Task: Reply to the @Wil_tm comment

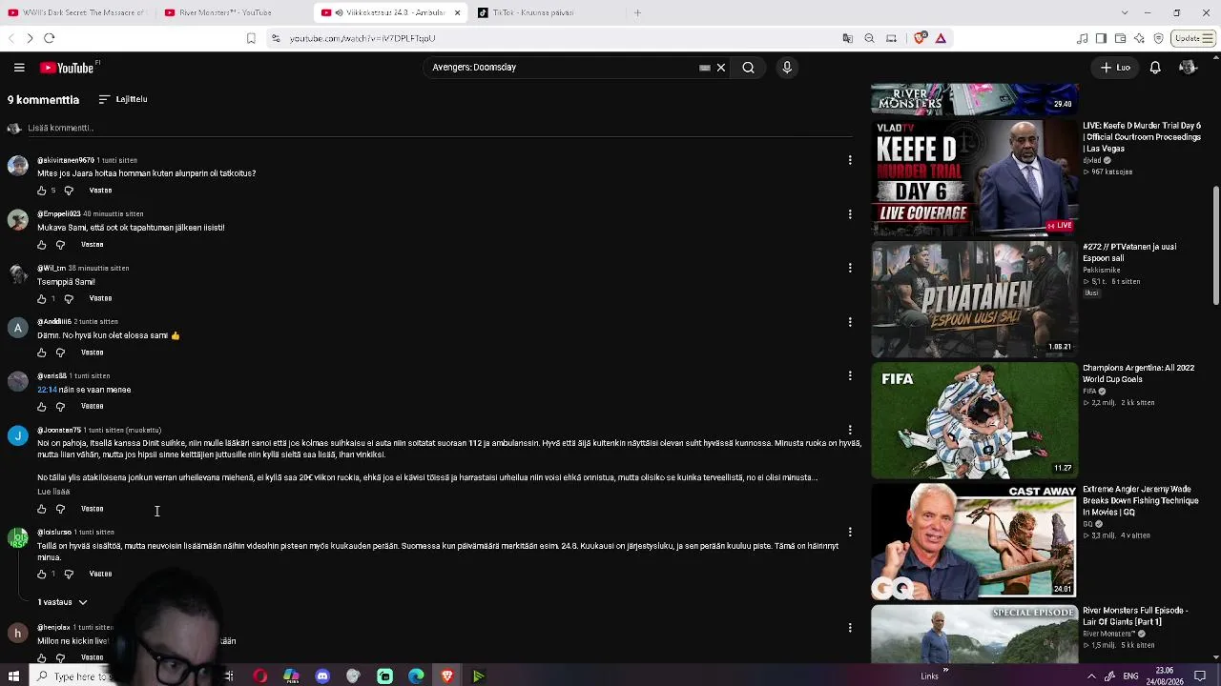Action: [x=100, y=298]
